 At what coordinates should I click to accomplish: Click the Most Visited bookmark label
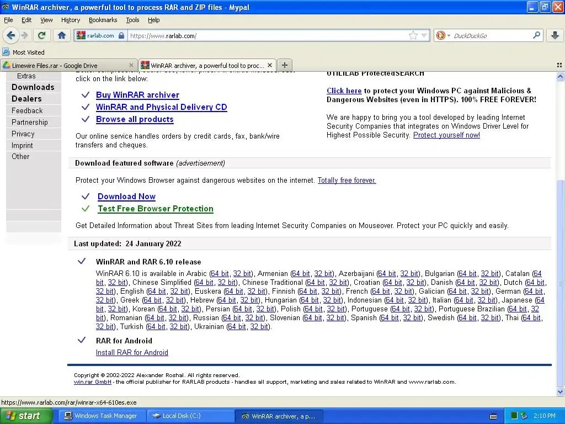point(29,52)
